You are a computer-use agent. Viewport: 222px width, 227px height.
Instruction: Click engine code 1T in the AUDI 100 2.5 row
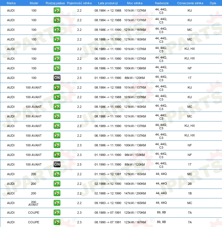[x=190, y=78]
